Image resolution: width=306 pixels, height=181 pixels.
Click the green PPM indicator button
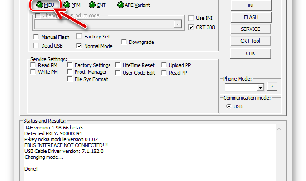click(67, 5)
